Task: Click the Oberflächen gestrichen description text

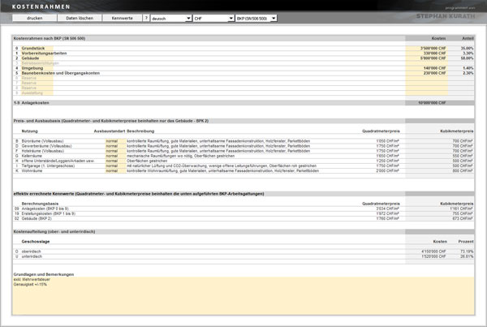Action: (x=147, y=161)
